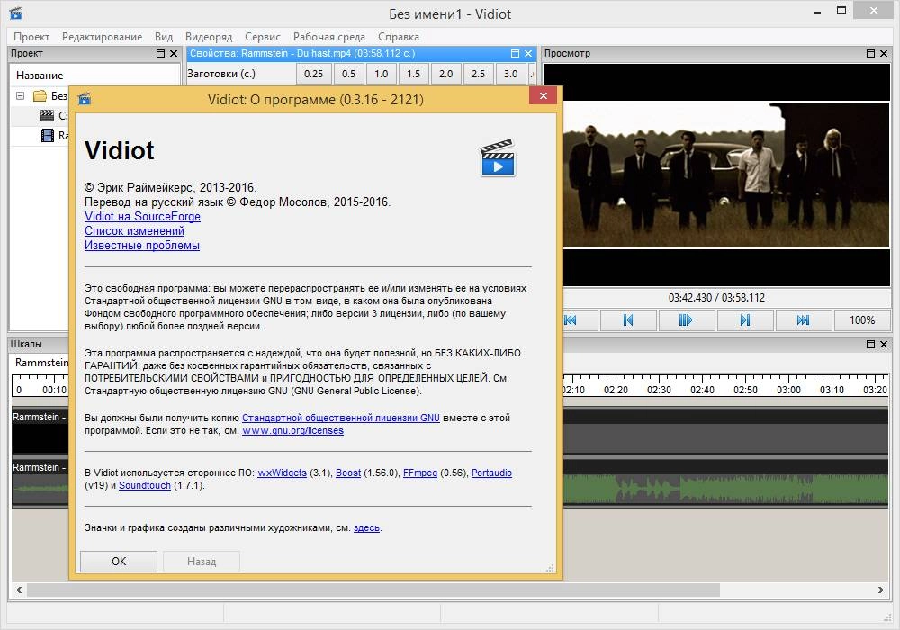
Task: Close the About Vidiot dialog
Action: [543, 95]
